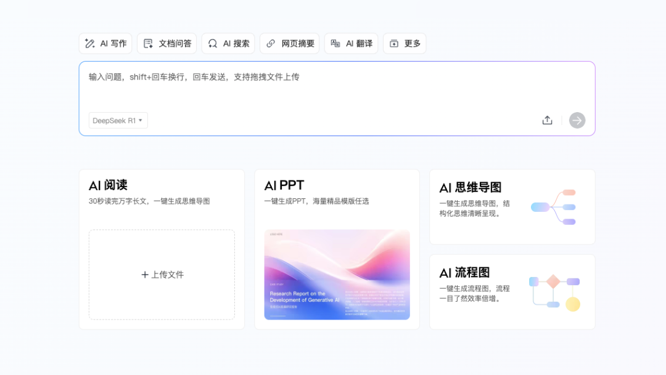Select the AI 搜索 magnifier icon

[x=213, y=43]
